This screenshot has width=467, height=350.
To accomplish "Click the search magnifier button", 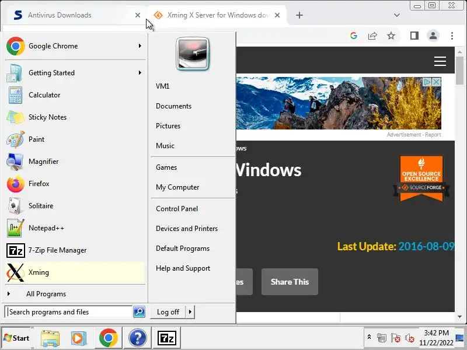I will pyautogui.click(x=139, y=311).
